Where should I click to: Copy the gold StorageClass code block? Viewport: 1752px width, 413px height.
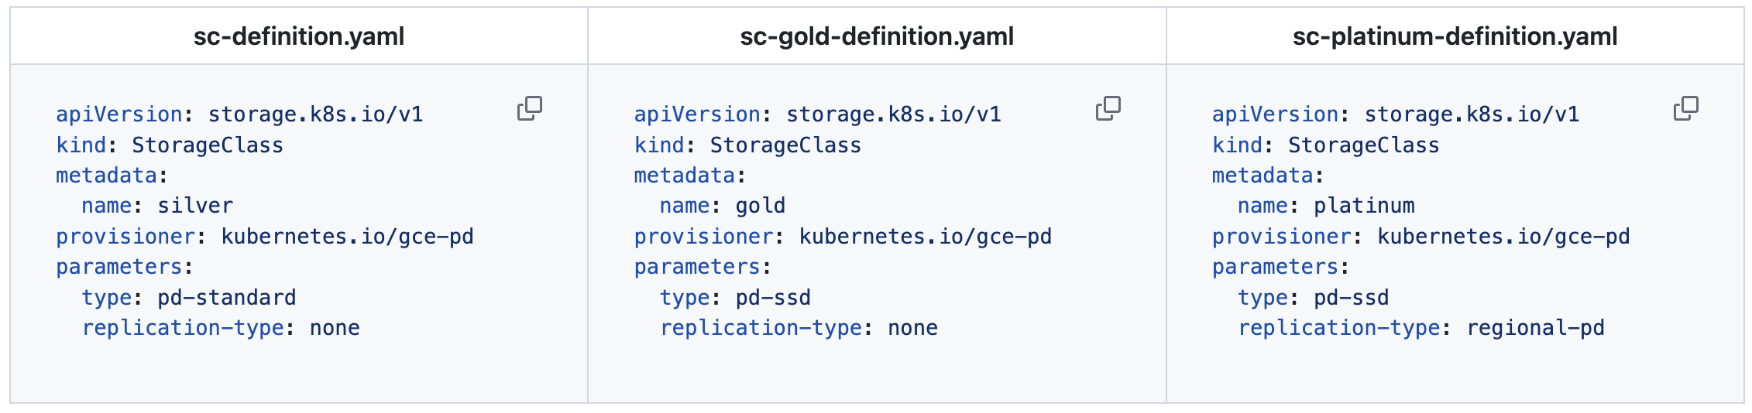[x=1108, y=108]
